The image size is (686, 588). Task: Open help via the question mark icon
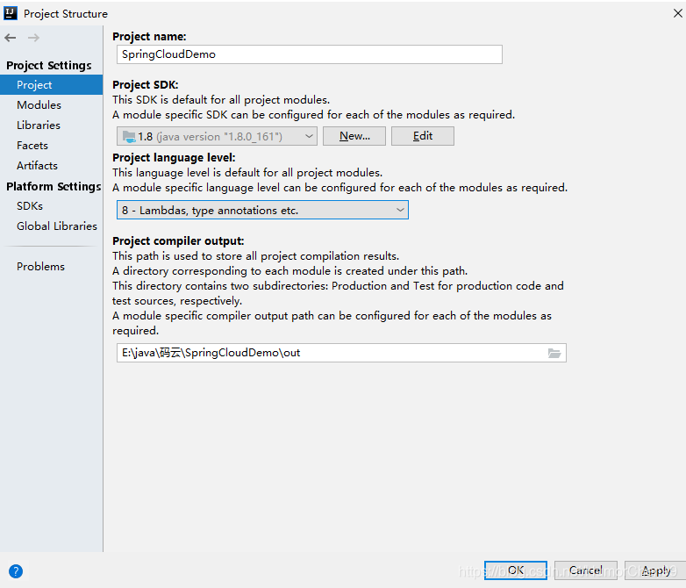point(15,571)
